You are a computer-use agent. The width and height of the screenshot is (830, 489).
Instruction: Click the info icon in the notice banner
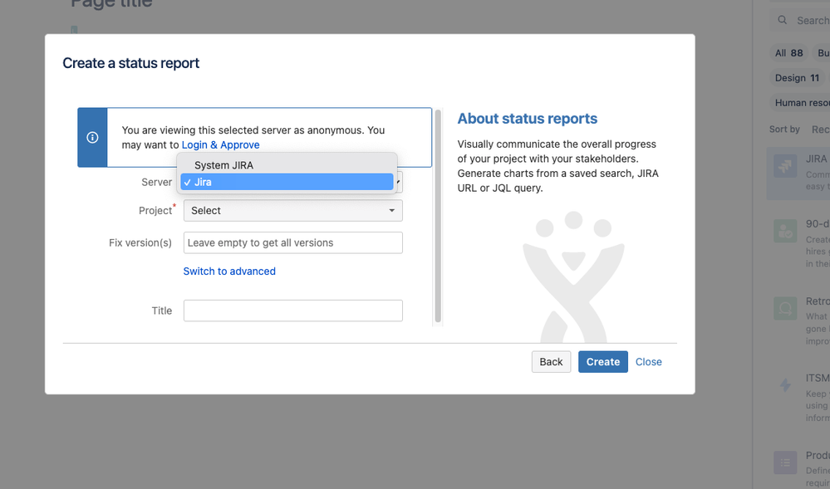tap(92, 138)
